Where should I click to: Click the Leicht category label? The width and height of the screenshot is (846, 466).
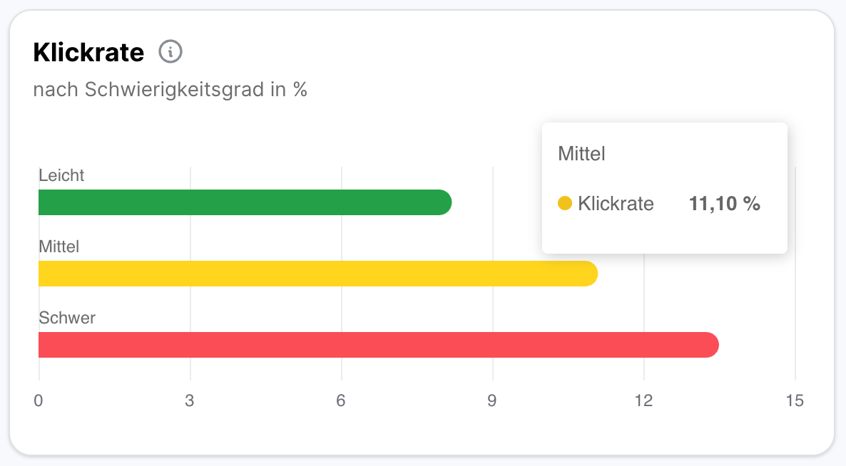[61, 175]
